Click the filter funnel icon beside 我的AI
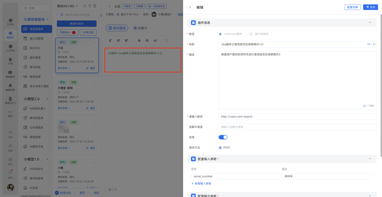Image resolution: width=382 pixels, height=197 pixels. point(89,6)
